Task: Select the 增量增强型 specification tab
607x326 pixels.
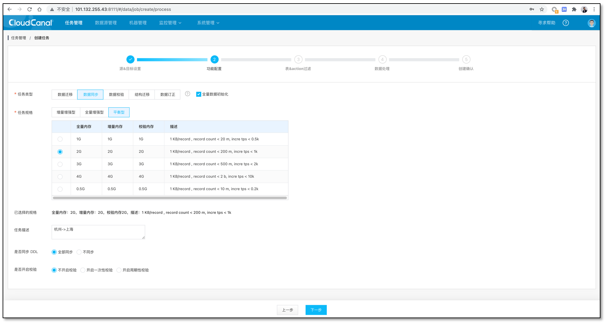Action: pos(65,112)
